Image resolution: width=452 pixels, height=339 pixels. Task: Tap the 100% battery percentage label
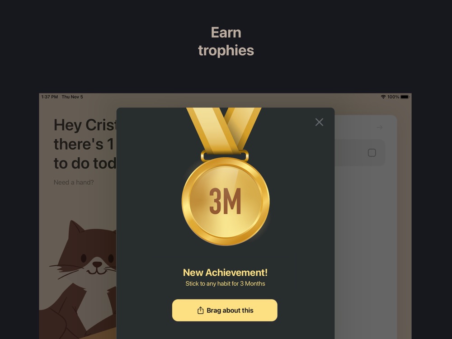(x=393, y=97)
